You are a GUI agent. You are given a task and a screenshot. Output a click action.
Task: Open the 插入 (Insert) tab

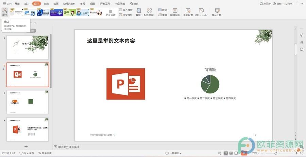(27, 4)
